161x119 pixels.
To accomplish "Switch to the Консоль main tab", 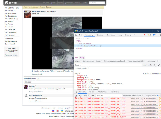I will point(100,35).
